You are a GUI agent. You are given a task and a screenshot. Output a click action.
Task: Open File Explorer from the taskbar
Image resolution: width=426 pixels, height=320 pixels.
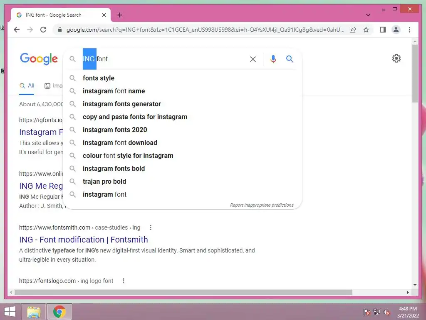(34, 312)
